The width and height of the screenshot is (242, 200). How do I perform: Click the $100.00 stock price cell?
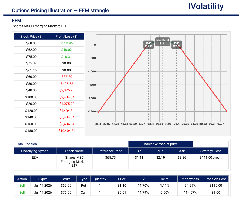click(x=31, y=97)
